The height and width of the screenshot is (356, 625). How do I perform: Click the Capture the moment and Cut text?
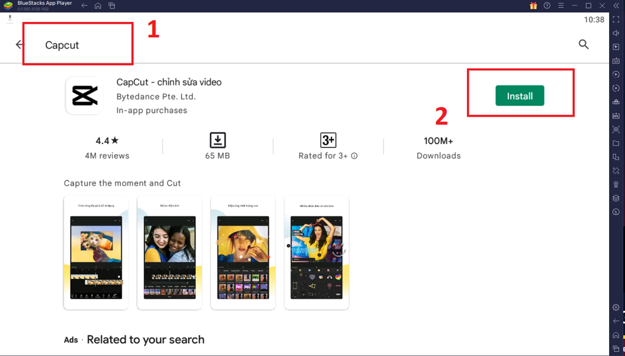[122, 183]
